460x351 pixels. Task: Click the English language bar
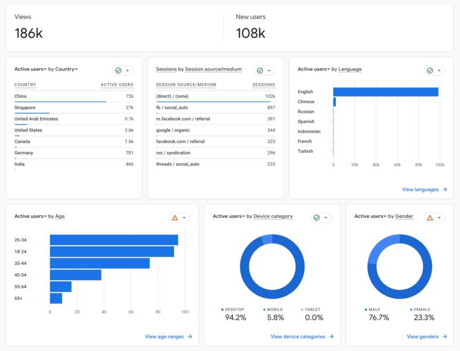click(385, 92)
